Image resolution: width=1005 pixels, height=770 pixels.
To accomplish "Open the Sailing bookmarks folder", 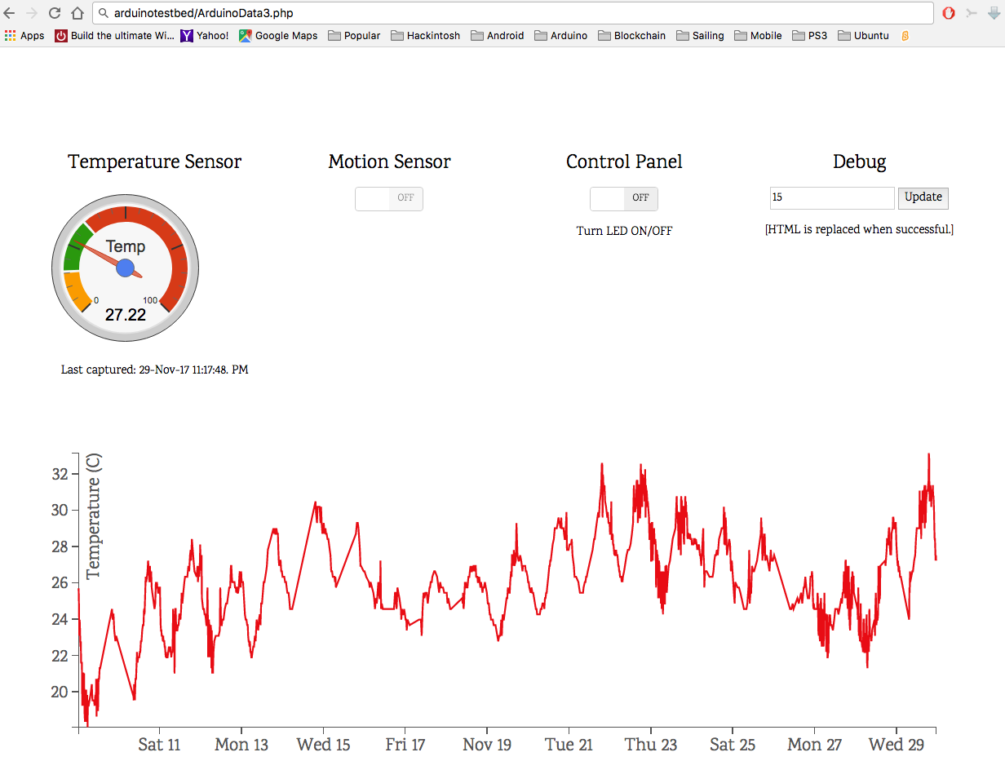I will point(700,36).
